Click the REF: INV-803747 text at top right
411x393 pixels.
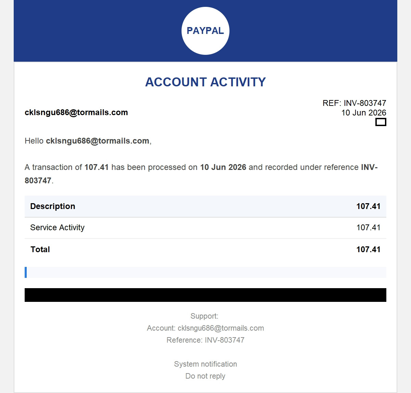pyautogui.click(x=354, y=103)
